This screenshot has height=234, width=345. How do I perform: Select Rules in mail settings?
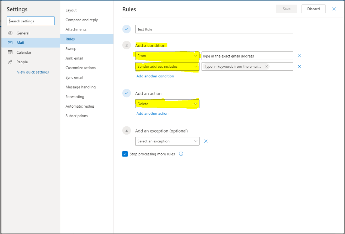87,39
